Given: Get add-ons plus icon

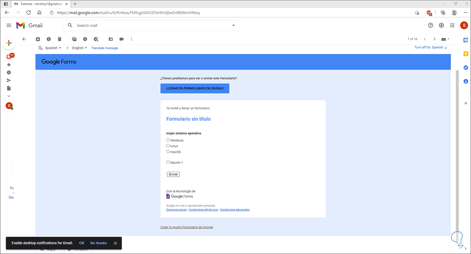Looking at the screenshot, I should [466, 103].
